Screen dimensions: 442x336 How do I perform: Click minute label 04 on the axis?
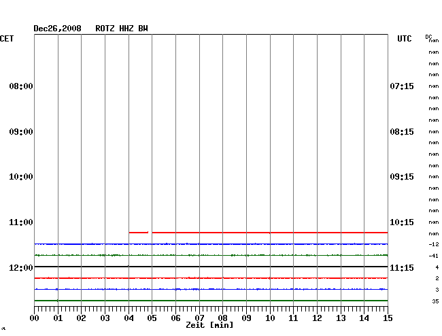tap(129, 318)
